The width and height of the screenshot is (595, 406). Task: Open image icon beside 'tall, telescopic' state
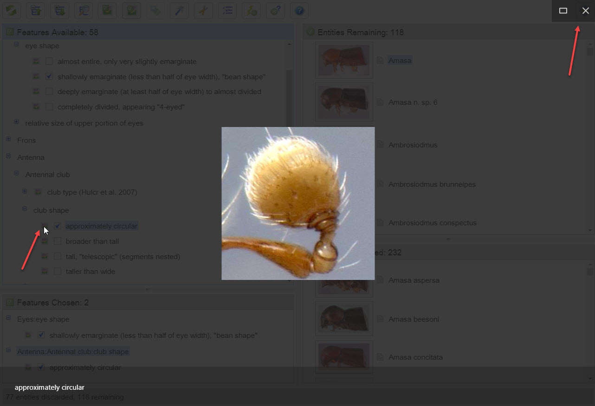pyautogui.click(x=45, y=256)
